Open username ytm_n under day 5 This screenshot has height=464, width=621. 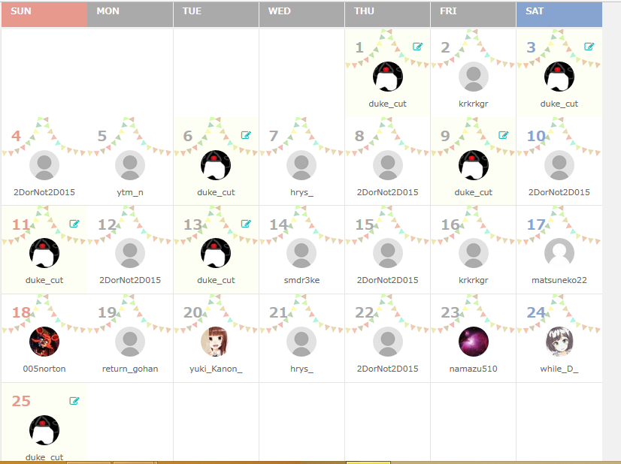130,192
